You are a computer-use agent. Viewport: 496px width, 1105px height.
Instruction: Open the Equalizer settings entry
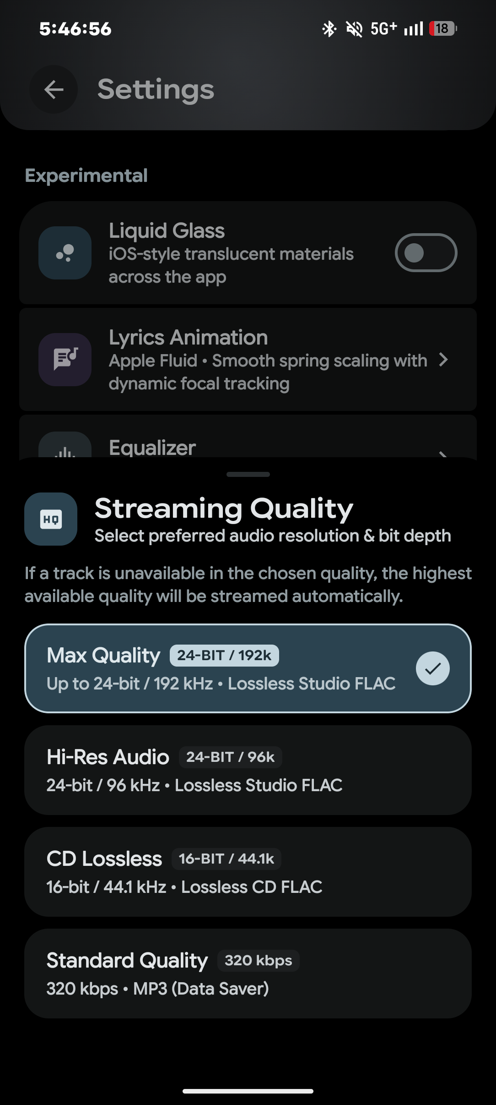pos(248,437)
